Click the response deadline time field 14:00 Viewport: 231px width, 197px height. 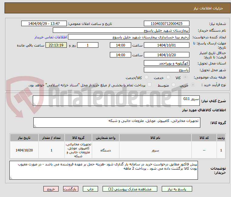(121, 45)
